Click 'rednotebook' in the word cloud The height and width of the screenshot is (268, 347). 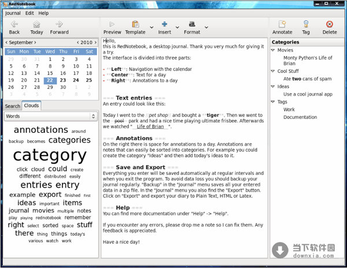48,218
